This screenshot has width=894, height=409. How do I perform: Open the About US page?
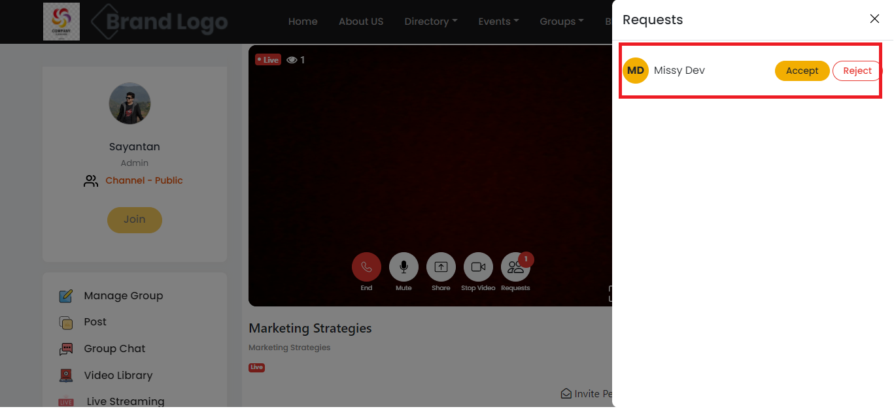[x=361, y=22]
